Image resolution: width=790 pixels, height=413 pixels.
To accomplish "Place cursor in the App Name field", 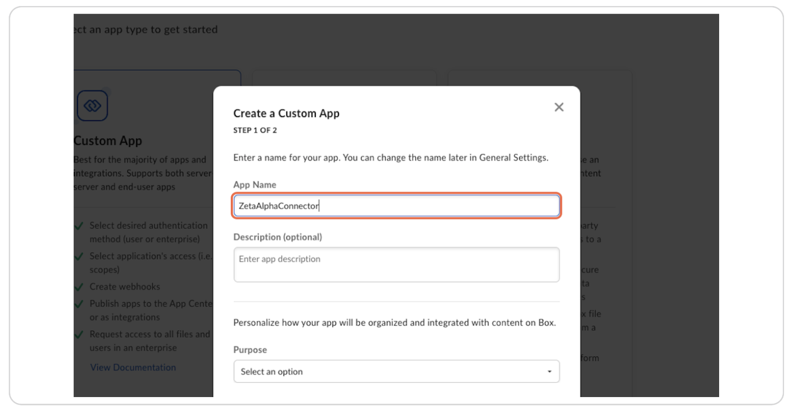I will [397, 205].
